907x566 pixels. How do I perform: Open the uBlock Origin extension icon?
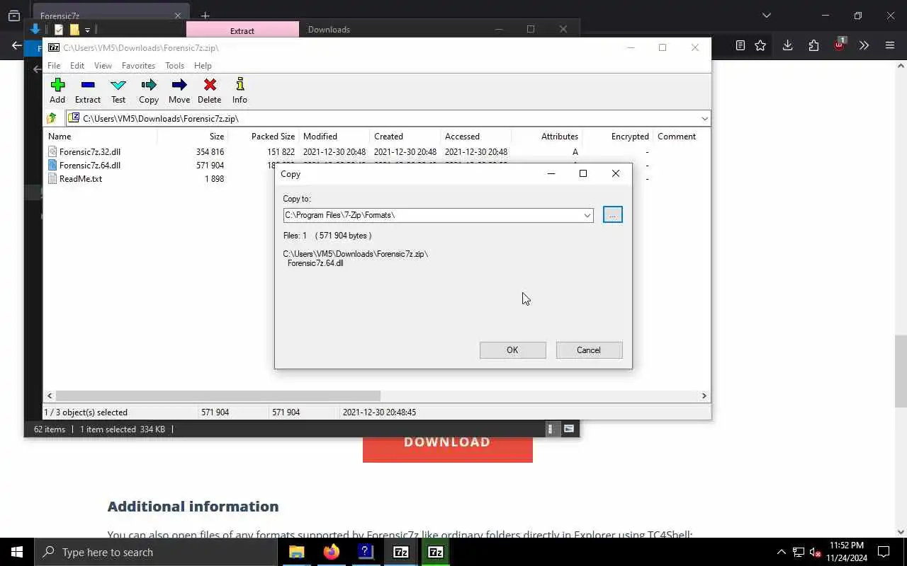(839, 44)
